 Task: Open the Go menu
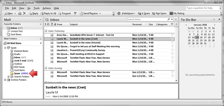click(x=29, y=8)
